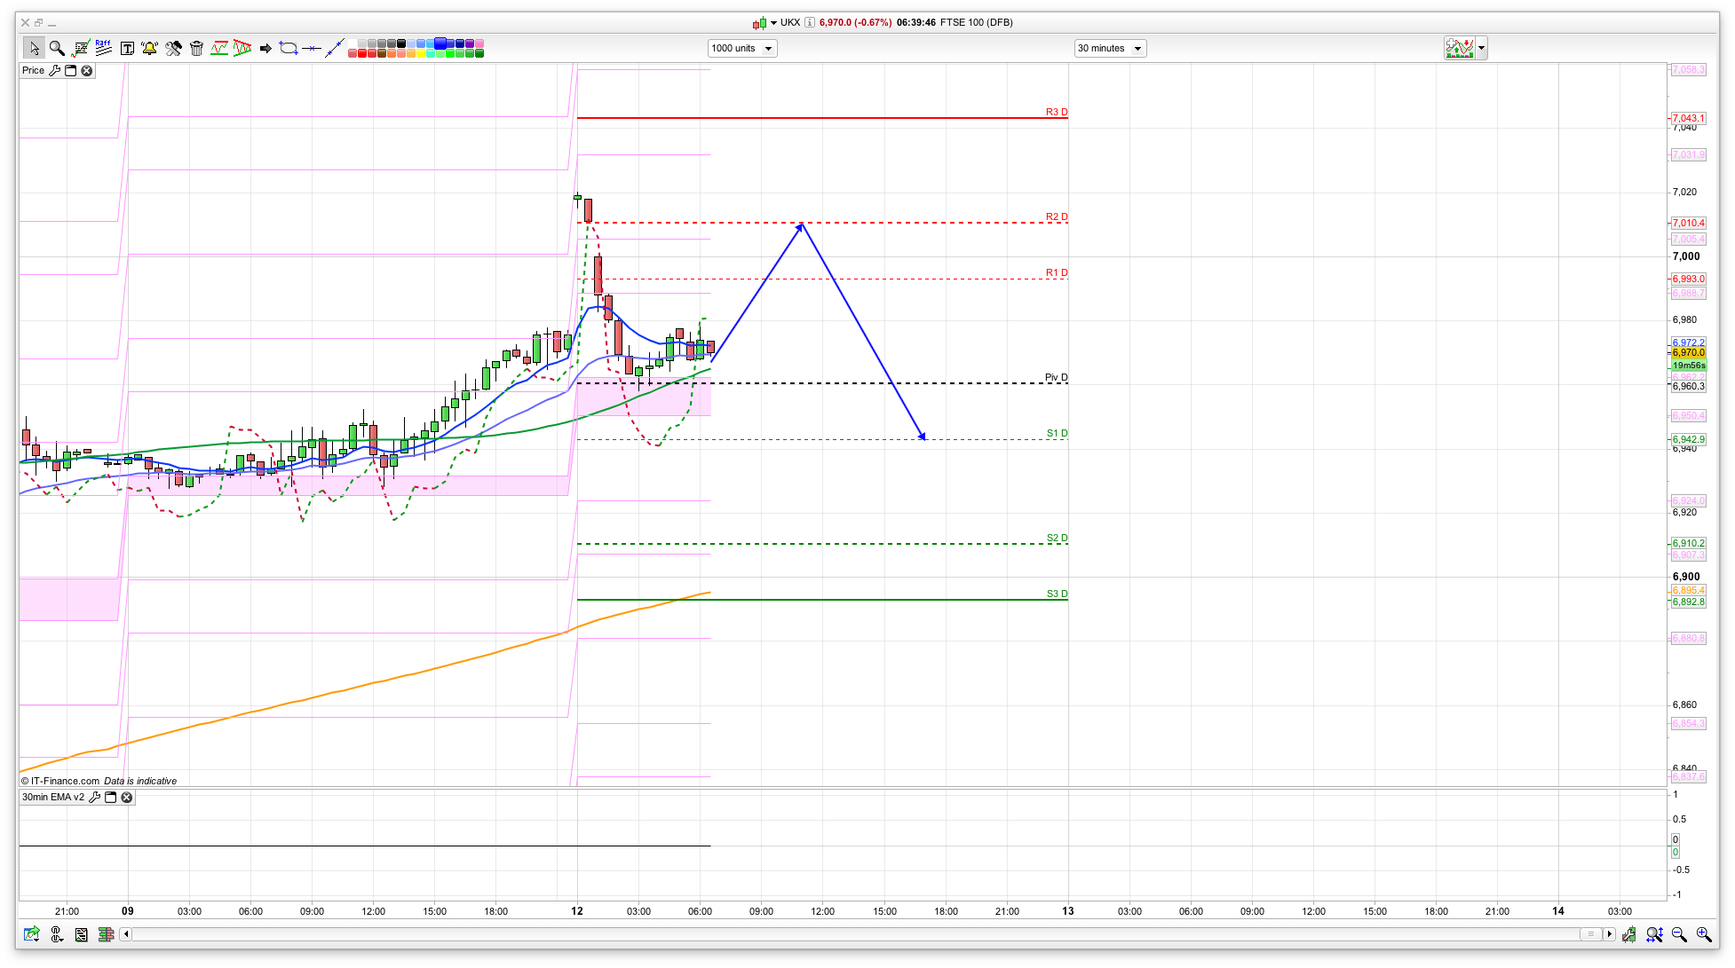Click the text annotation tool
Viewport: 1735px width, 968px height.
point(127,48)
